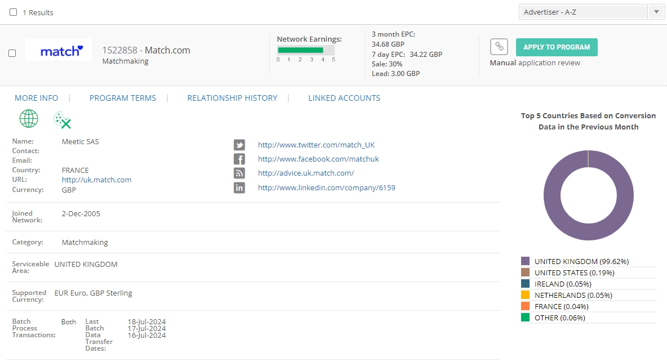Viewport: 667px width, 362px height.
Task: Click the United Kingdom purple legend swatch
Action: coord(526,261)
